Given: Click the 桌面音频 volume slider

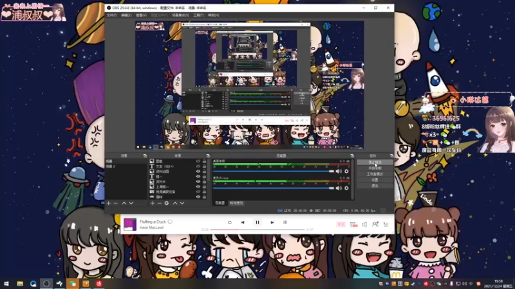Looking at the screenshot, I should click(x=273, y=171).
